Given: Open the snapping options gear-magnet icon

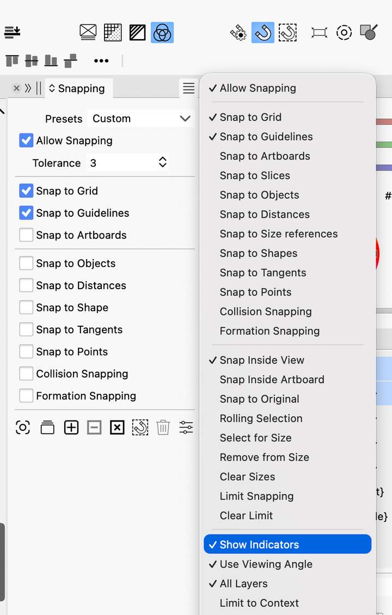Looking at the screenshot, I should pos(238,33).
